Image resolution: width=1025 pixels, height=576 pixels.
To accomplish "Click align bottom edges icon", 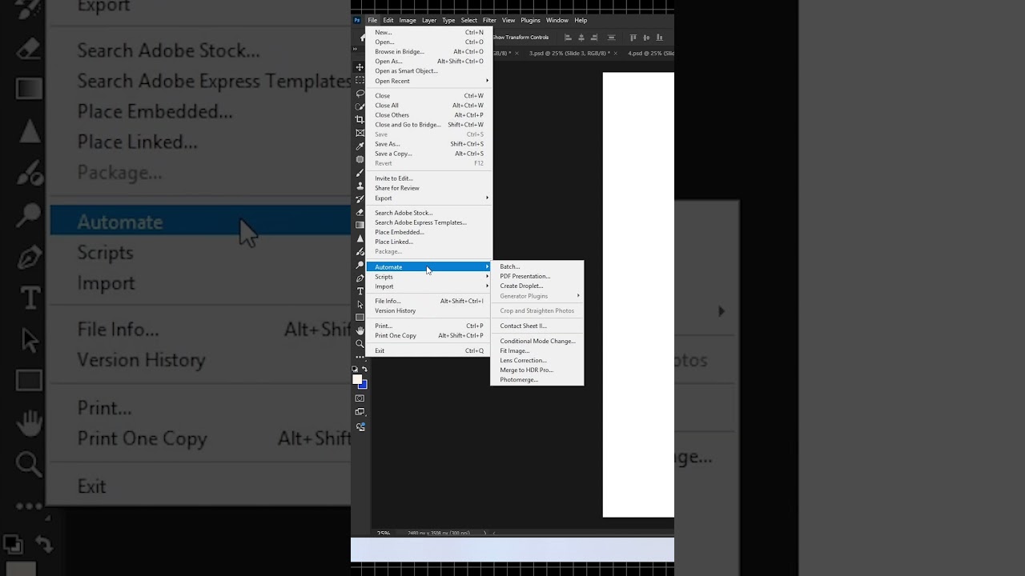I will coord(658,38).
